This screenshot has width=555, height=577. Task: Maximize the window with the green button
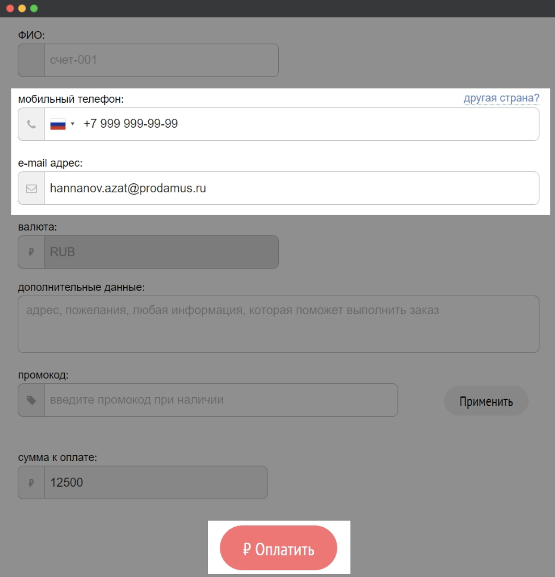click(34, 8)
